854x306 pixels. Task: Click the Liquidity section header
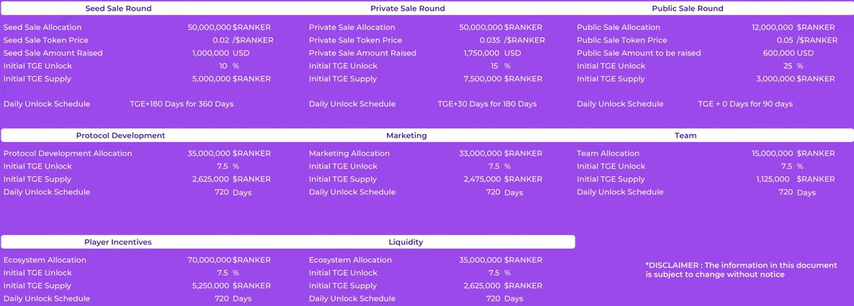[406, 242]
